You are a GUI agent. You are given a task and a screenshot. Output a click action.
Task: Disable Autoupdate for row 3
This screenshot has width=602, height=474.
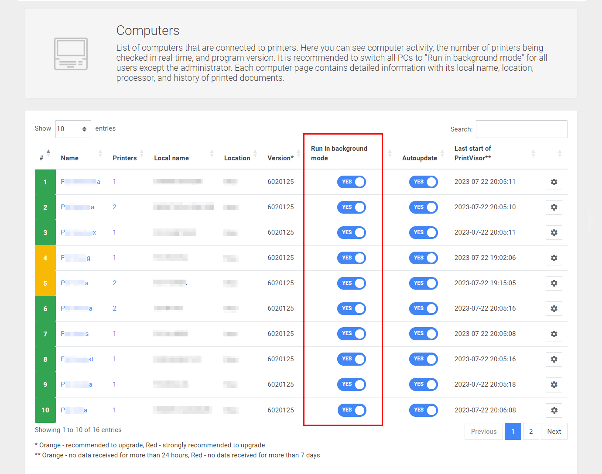[x=423, y=233]
